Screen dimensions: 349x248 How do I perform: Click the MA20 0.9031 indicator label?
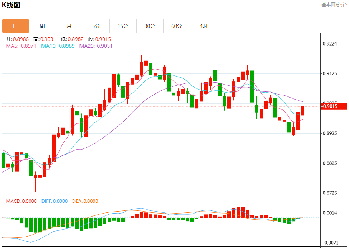96,46
